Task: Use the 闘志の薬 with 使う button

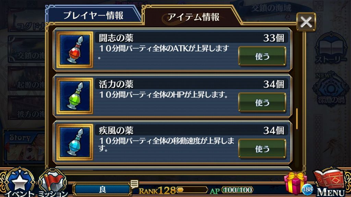Action: point(262,56)
